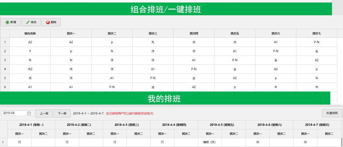Image resolution: width=343 pixels, height=147 pixels.
Task: Click 行 shift cell under 2019-4-3
Action: (115, 142)
